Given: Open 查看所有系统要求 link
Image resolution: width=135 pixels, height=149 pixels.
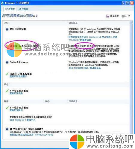Looking at the screenshot, I should tap(18, 77).
